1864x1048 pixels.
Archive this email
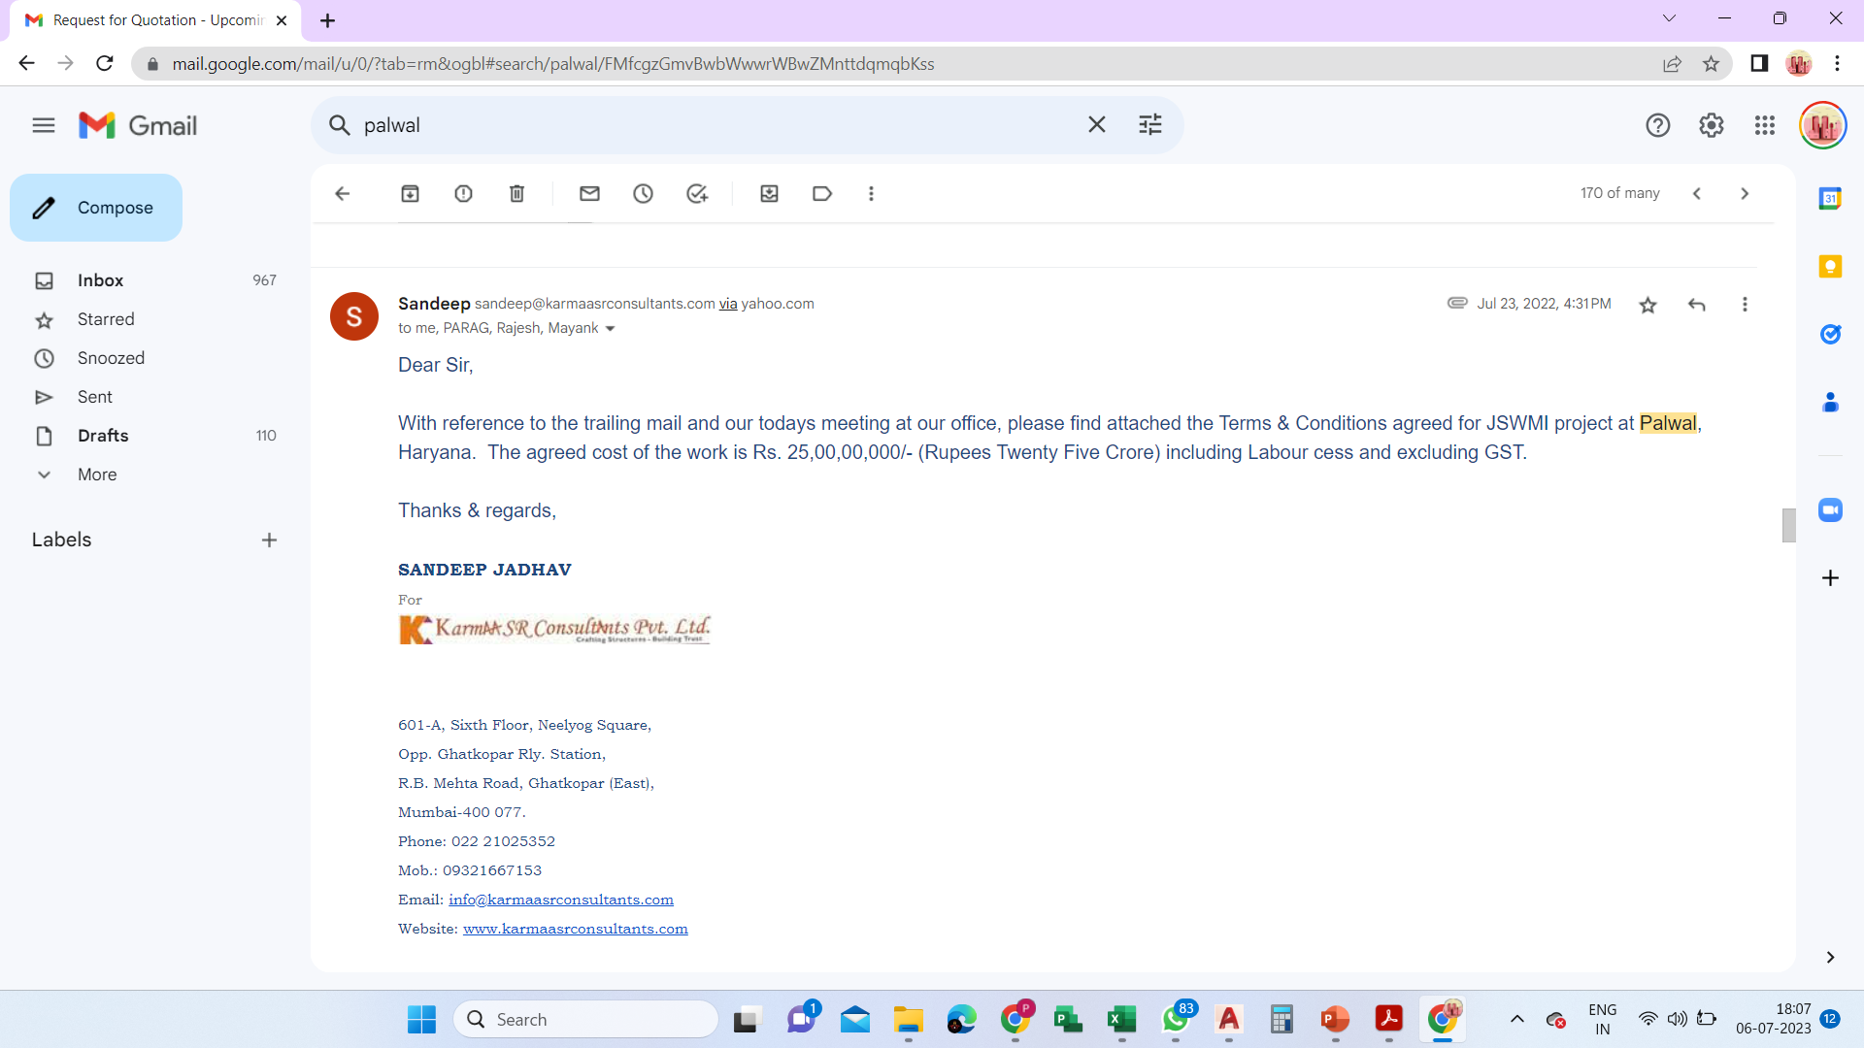point(410,194)
